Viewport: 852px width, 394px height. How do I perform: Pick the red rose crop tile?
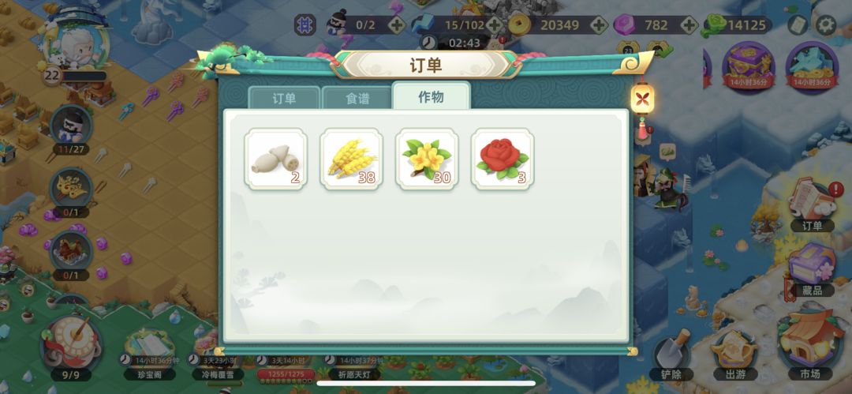[x=503, y=159]
